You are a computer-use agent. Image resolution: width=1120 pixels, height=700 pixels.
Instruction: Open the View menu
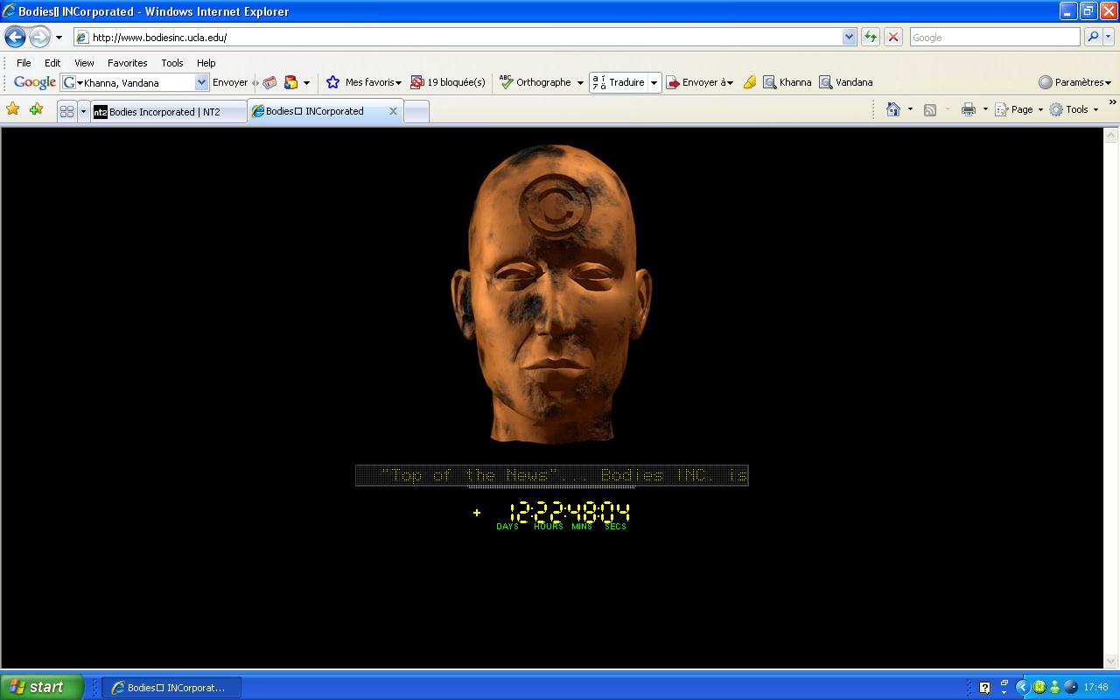[x=84, y=63]
